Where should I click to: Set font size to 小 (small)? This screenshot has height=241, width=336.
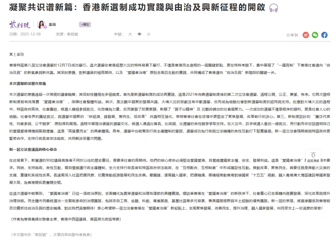[149, 34]
